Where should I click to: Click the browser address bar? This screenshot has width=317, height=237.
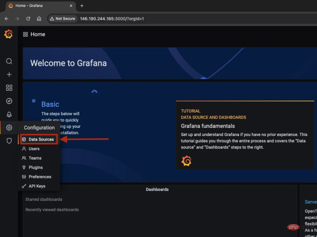pos(150,19)
